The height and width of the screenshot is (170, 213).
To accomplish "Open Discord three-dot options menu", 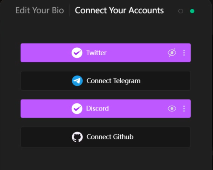I will (x=184, y=108).
